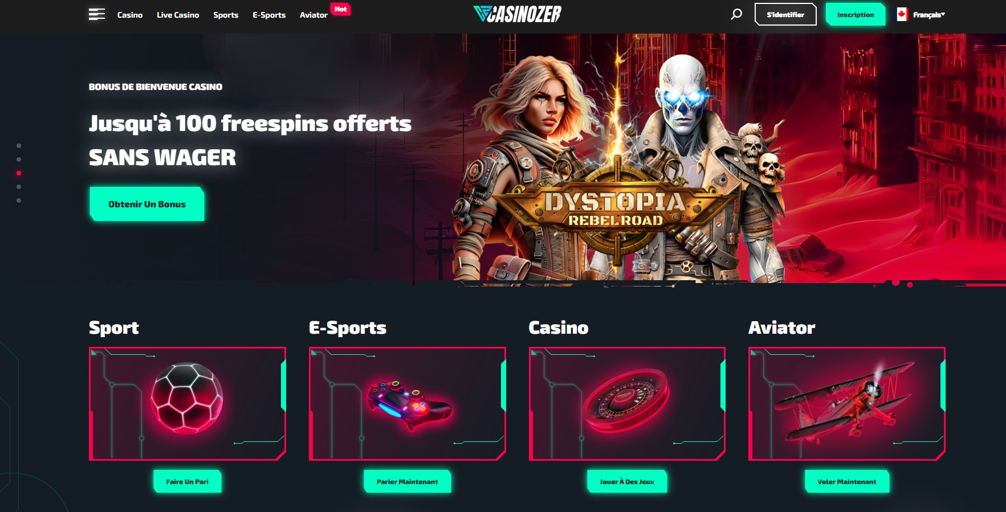Click the Voler Maintenant button

[847, 481]
